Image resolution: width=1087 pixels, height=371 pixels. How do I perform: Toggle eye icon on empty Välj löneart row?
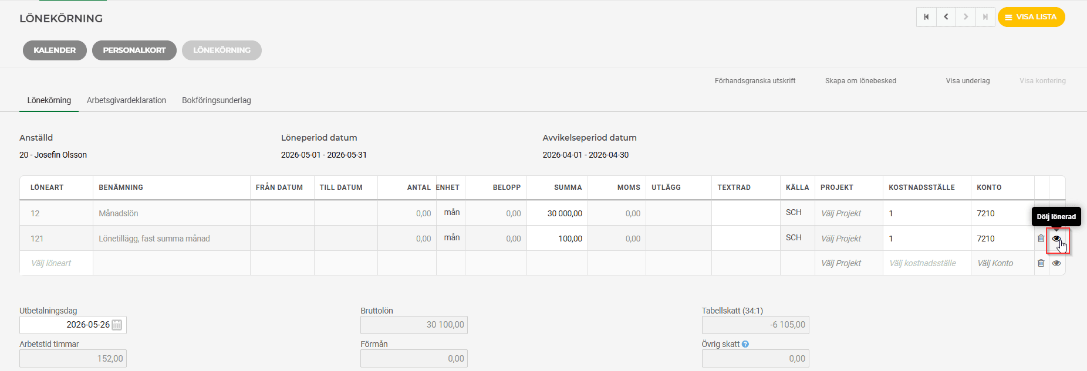coord(1056,263)
